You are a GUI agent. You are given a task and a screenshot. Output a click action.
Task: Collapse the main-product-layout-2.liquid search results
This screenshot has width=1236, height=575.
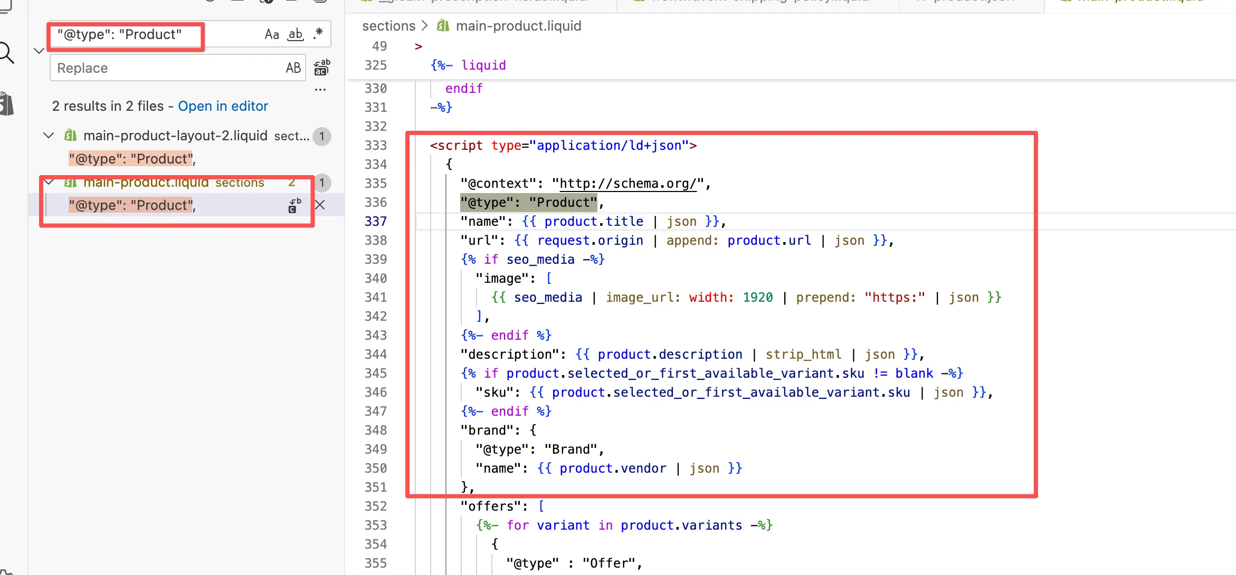tap(49, 136)
